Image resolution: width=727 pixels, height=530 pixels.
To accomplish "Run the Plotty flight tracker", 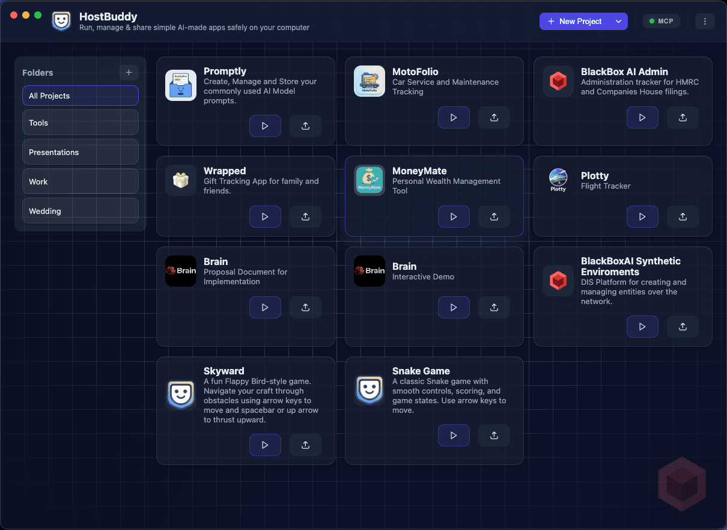I will pyautogui.click(x=642, y=217).
